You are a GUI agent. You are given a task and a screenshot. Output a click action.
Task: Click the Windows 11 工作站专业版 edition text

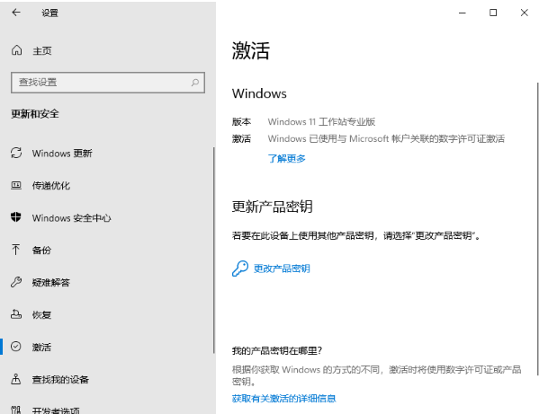click(321, 122)
